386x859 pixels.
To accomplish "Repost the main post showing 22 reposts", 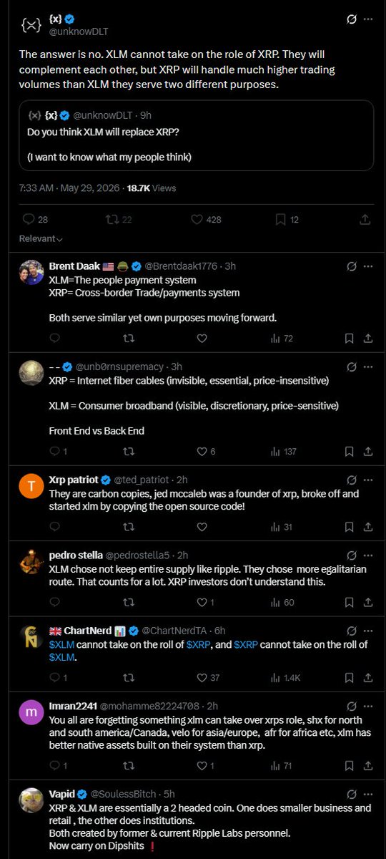I will pos(117,219).
